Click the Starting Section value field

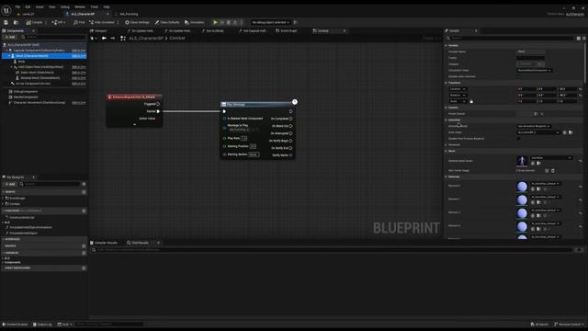(254, 154)
